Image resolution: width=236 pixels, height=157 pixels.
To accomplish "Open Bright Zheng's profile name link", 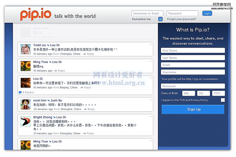I will (43, 117).
